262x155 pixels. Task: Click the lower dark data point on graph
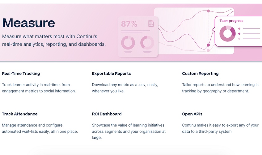coord(208,45)
